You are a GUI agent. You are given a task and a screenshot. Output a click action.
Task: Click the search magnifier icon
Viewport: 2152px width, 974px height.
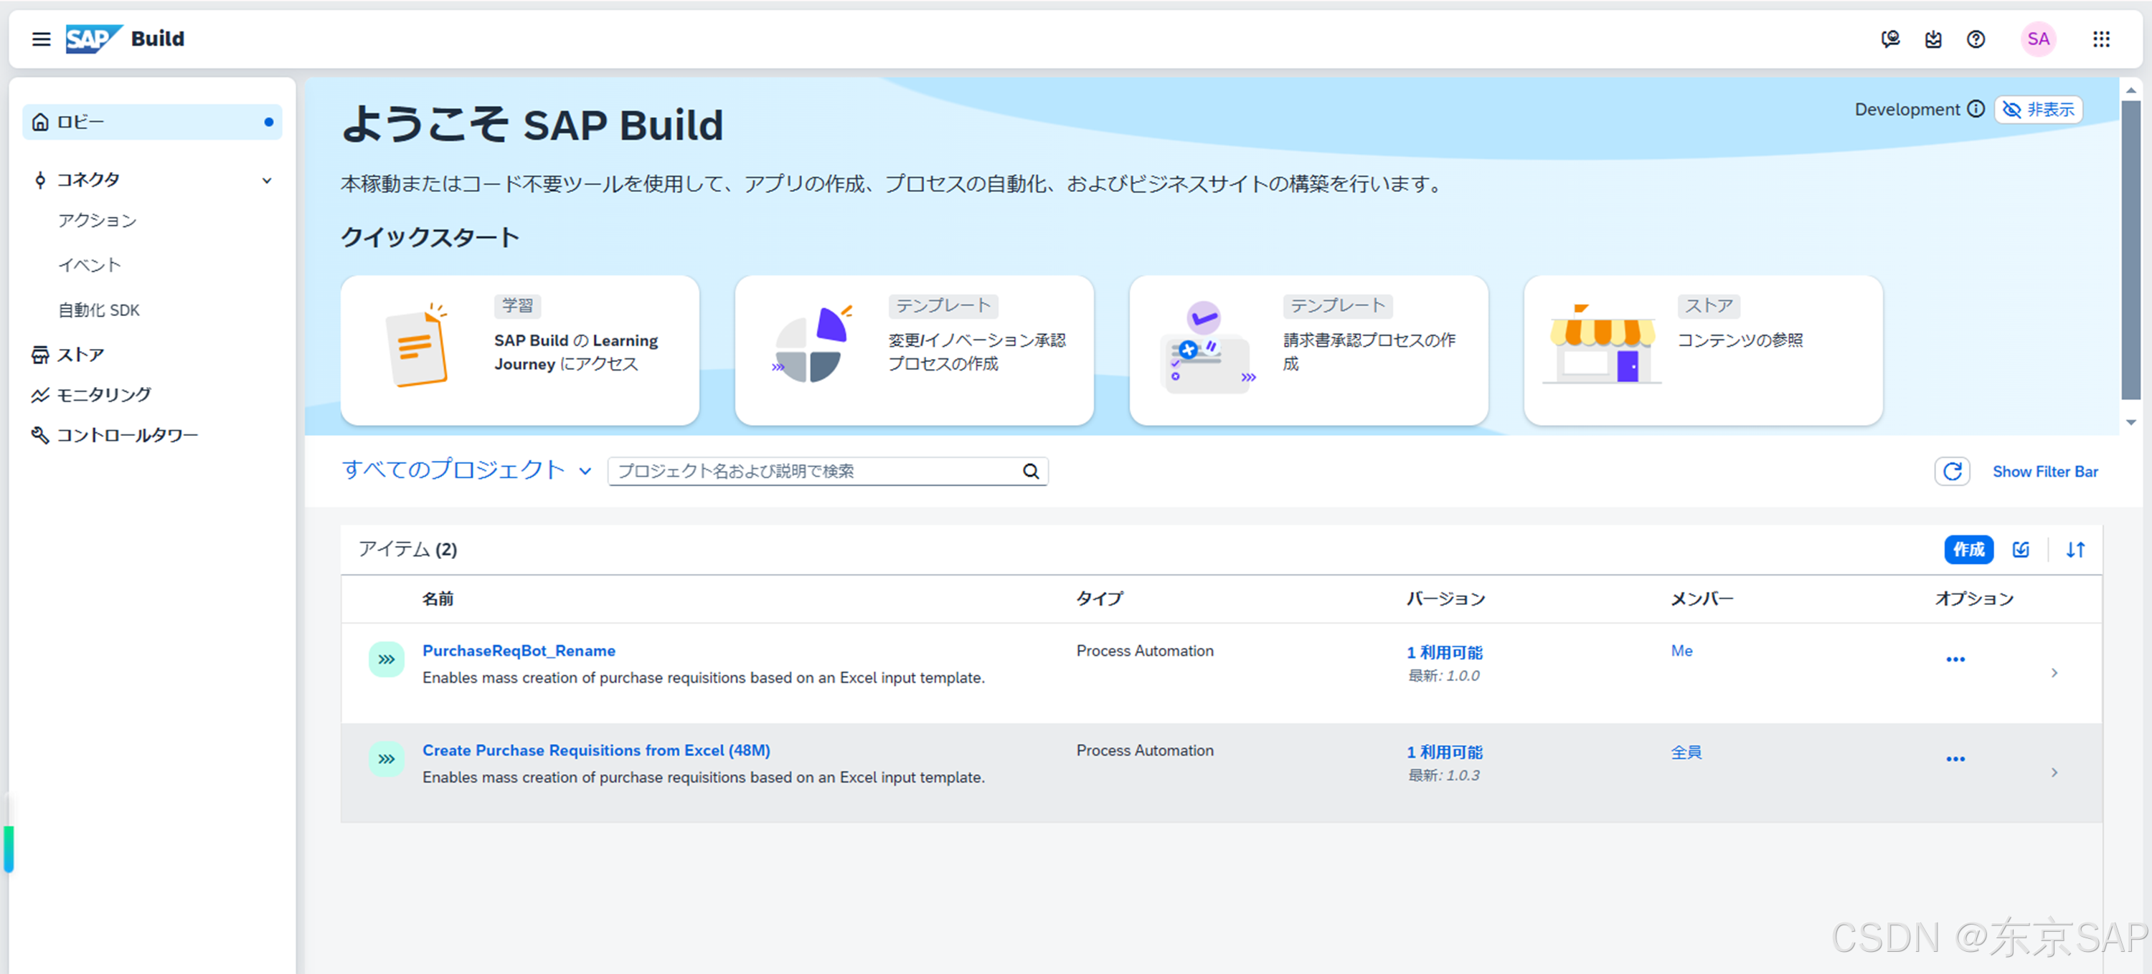click(x=1031, y=472)
